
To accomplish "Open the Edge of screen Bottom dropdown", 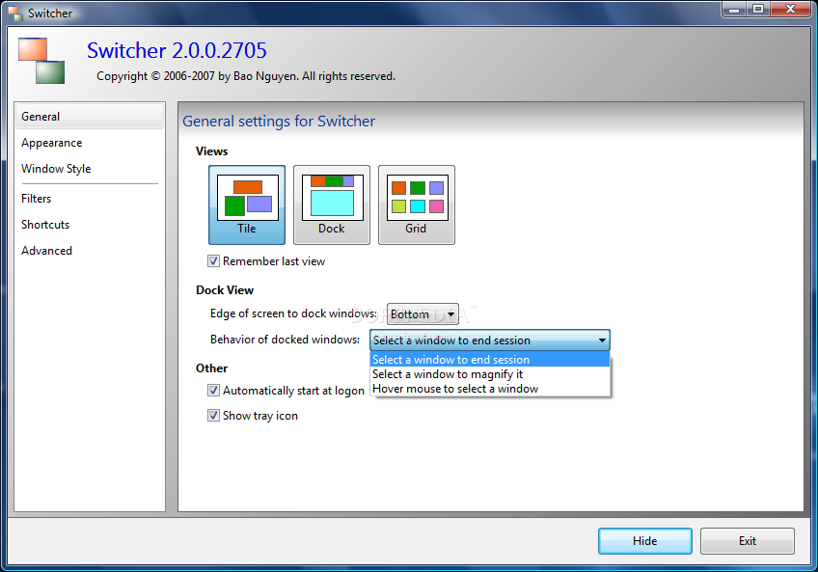I will pyautogui.click(x=423, y=314).
